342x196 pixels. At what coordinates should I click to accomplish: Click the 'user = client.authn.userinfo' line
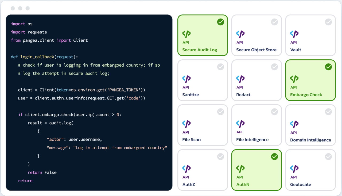tap(81, 98)
